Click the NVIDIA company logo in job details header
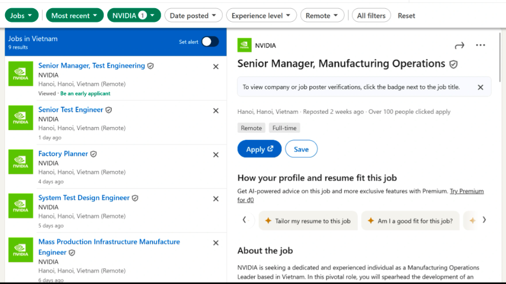This screenshot has height=284, width=506. click(245, 45)
